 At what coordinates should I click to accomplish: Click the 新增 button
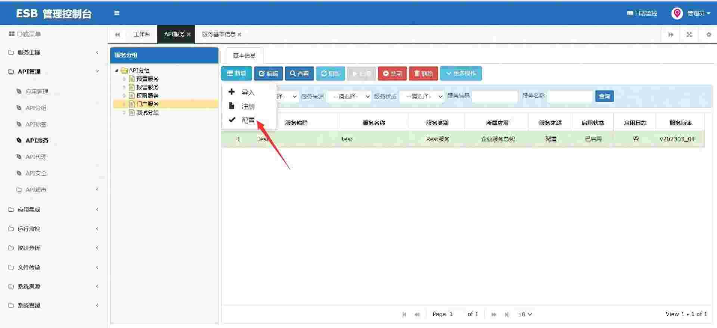(237, 74)
